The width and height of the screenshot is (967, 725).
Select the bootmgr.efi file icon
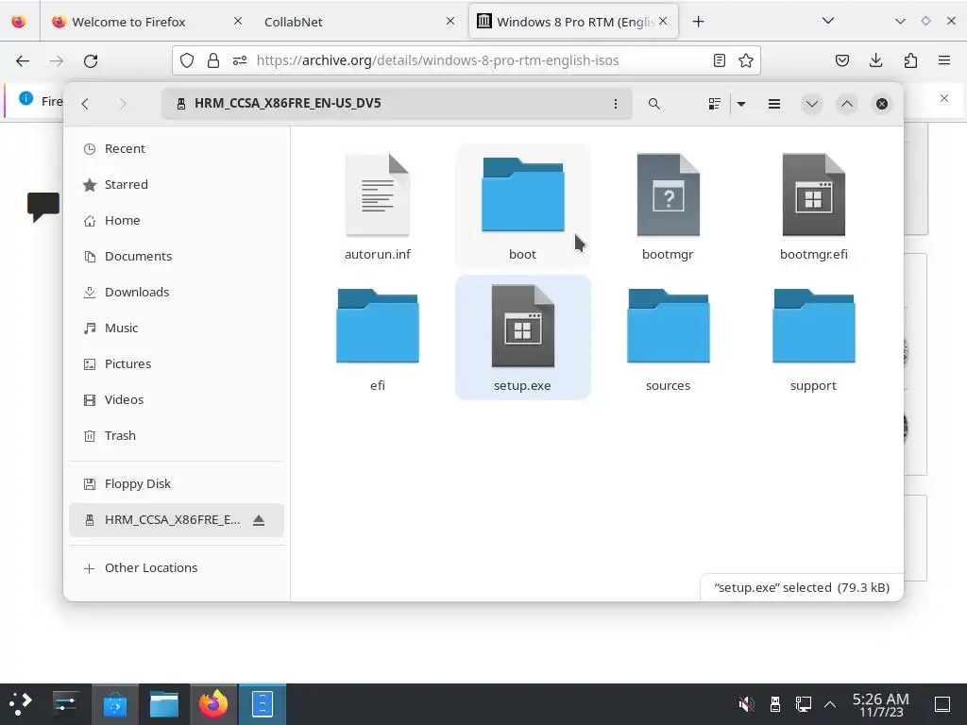pyautogui.click(x=813, y=195)
